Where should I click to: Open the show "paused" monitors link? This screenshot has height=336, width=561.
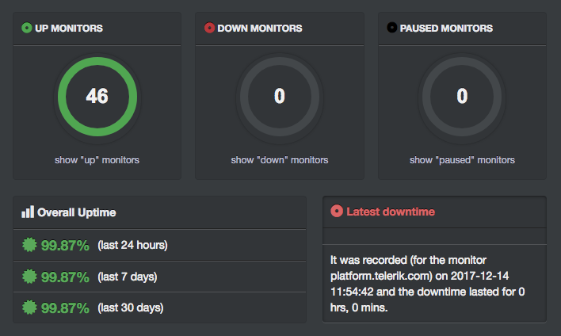(462, 160)
